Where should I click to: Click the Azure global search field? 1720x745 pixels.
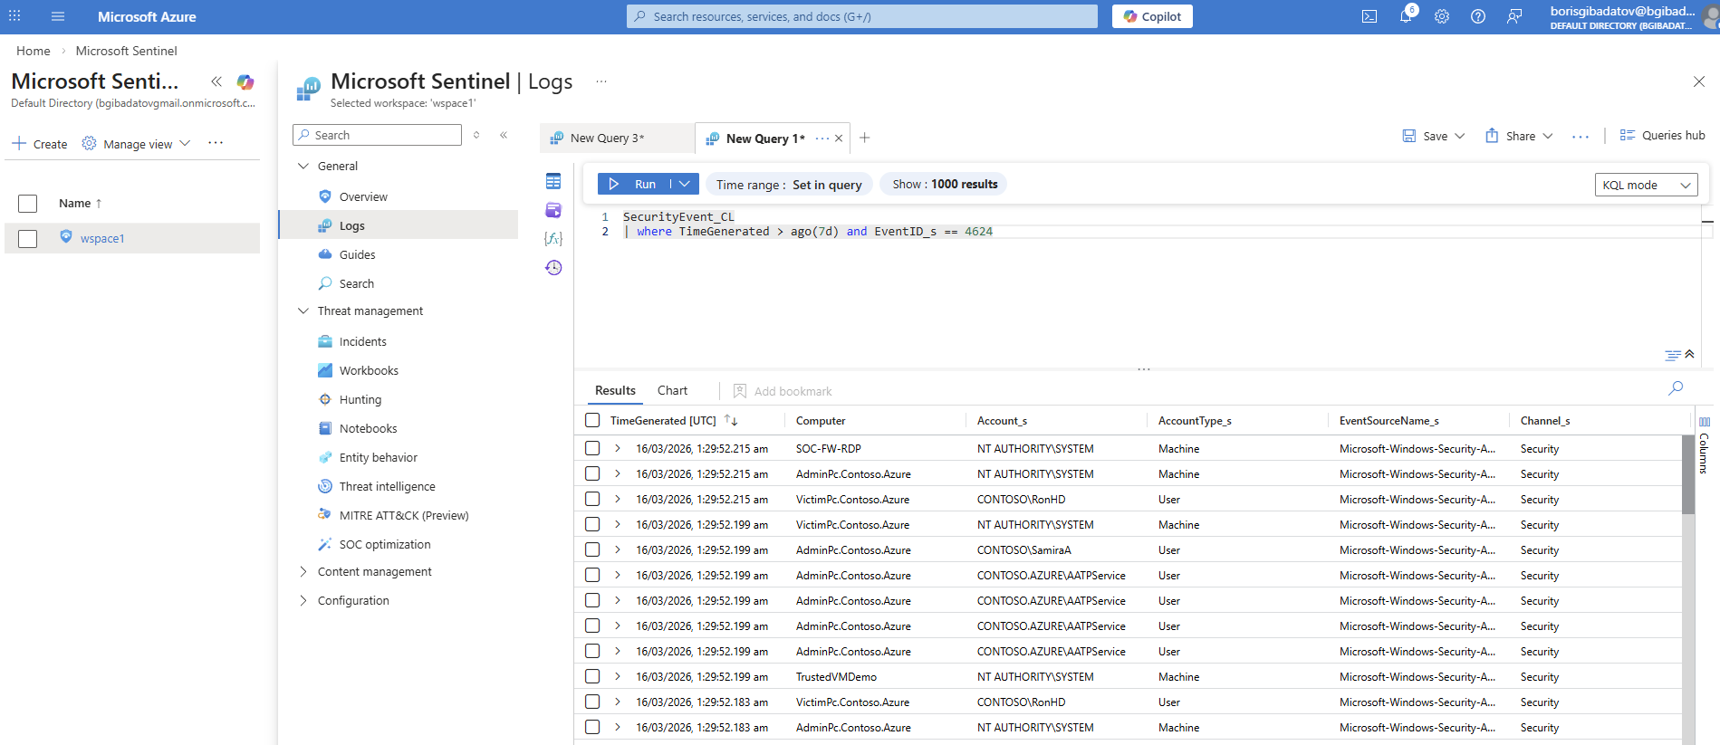tap(861, 16)
